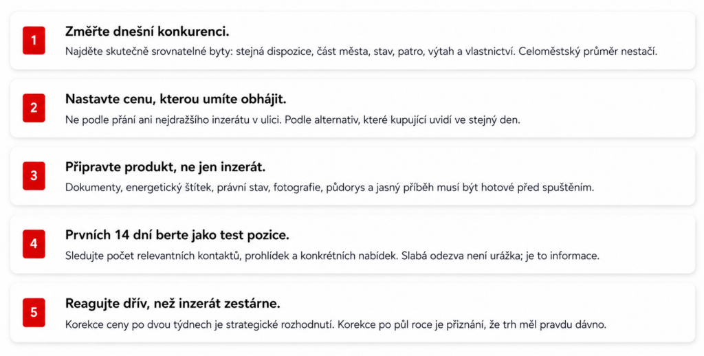This screenshot has width=704, height=356.
Task: Click description starting "Sledujte počet relevantních kontaktů"
Action: [x=332, y=256]
